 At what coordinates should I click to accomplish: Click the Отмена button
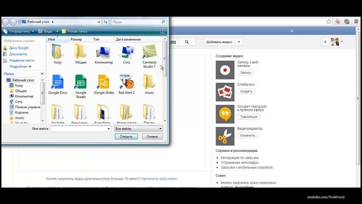coord(152,137)
